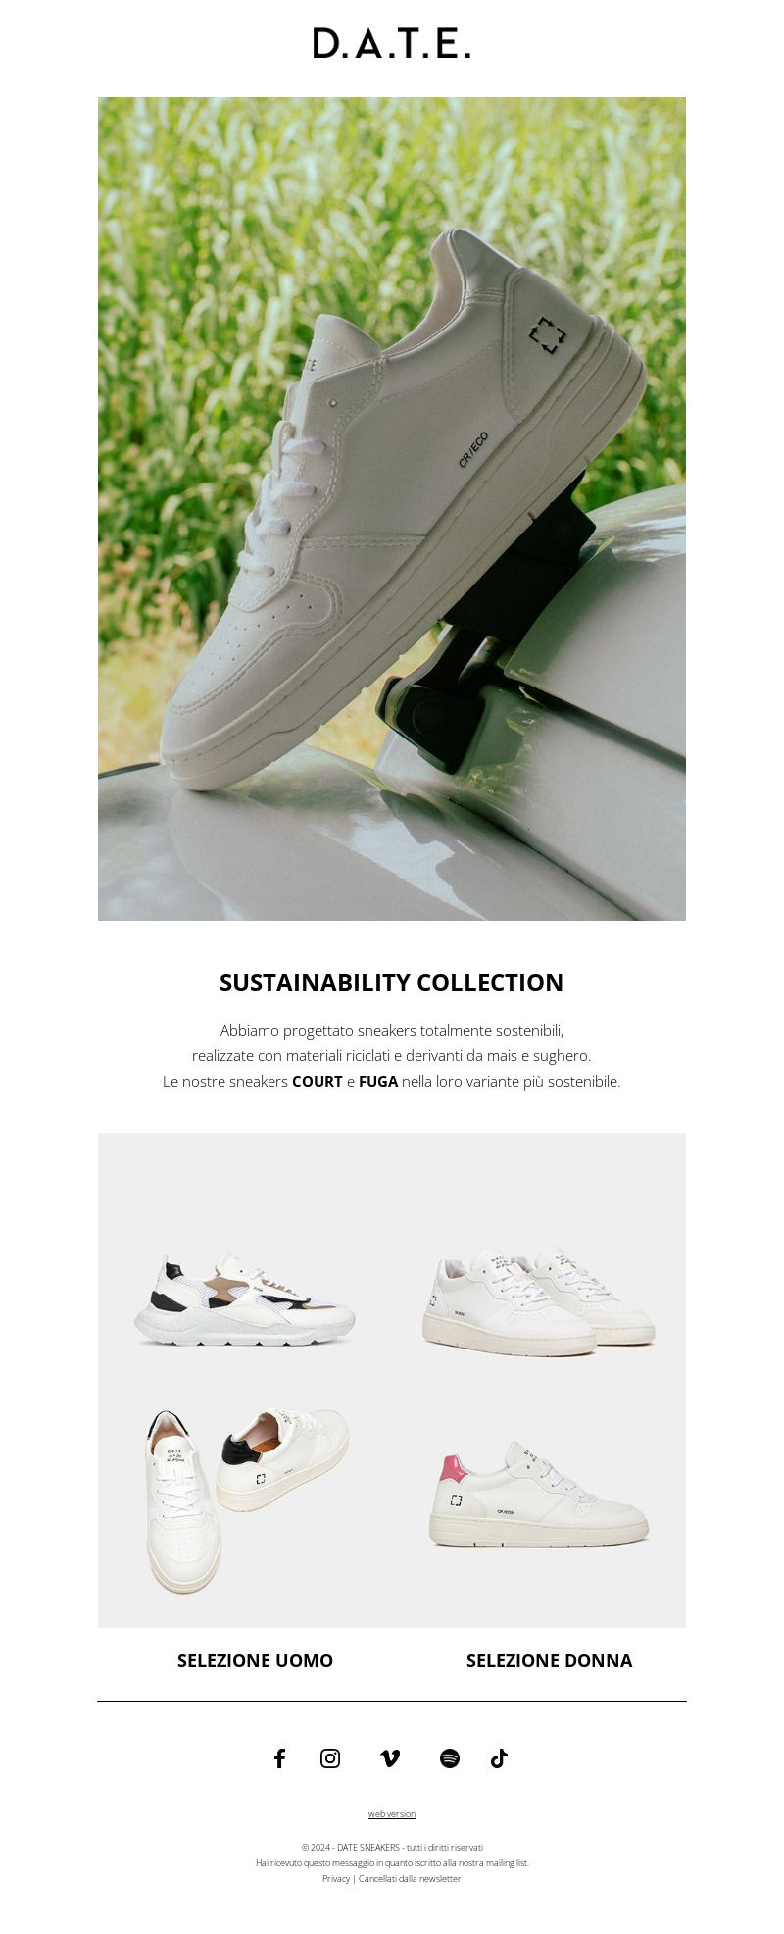
Task: Click the bold FUGA text
Action: pos(378,1082)
